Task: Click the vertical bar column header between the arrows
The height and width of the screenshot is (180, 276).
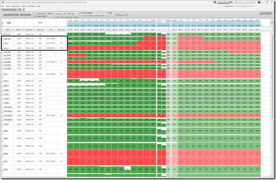Action: (x=164, y=30)
